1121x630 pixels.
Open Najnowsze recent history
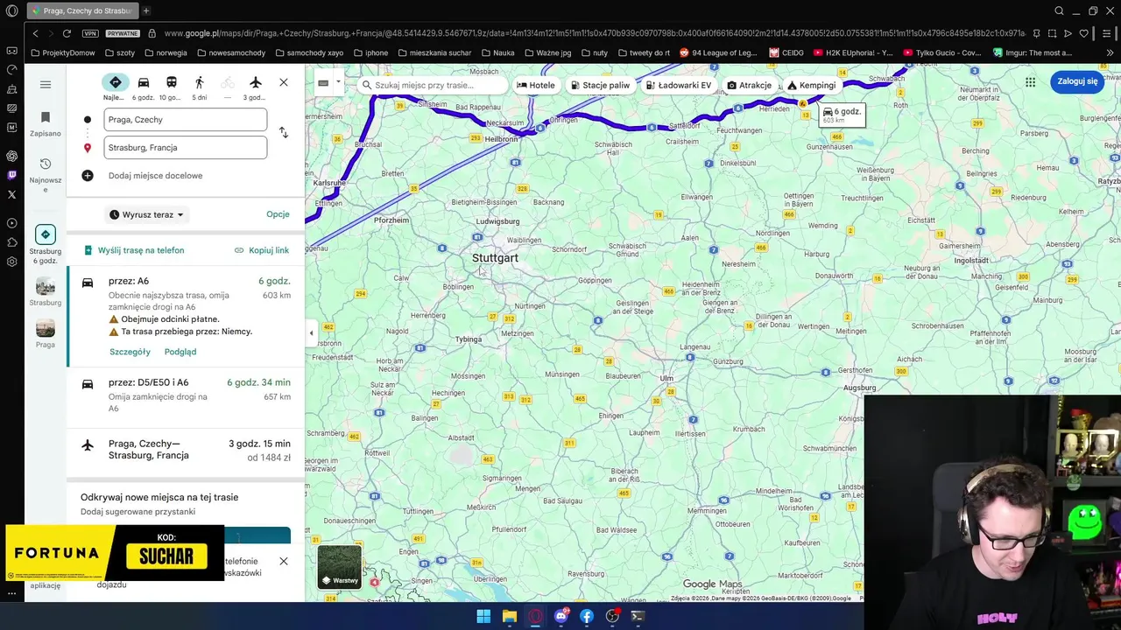[x=46, y=174]
